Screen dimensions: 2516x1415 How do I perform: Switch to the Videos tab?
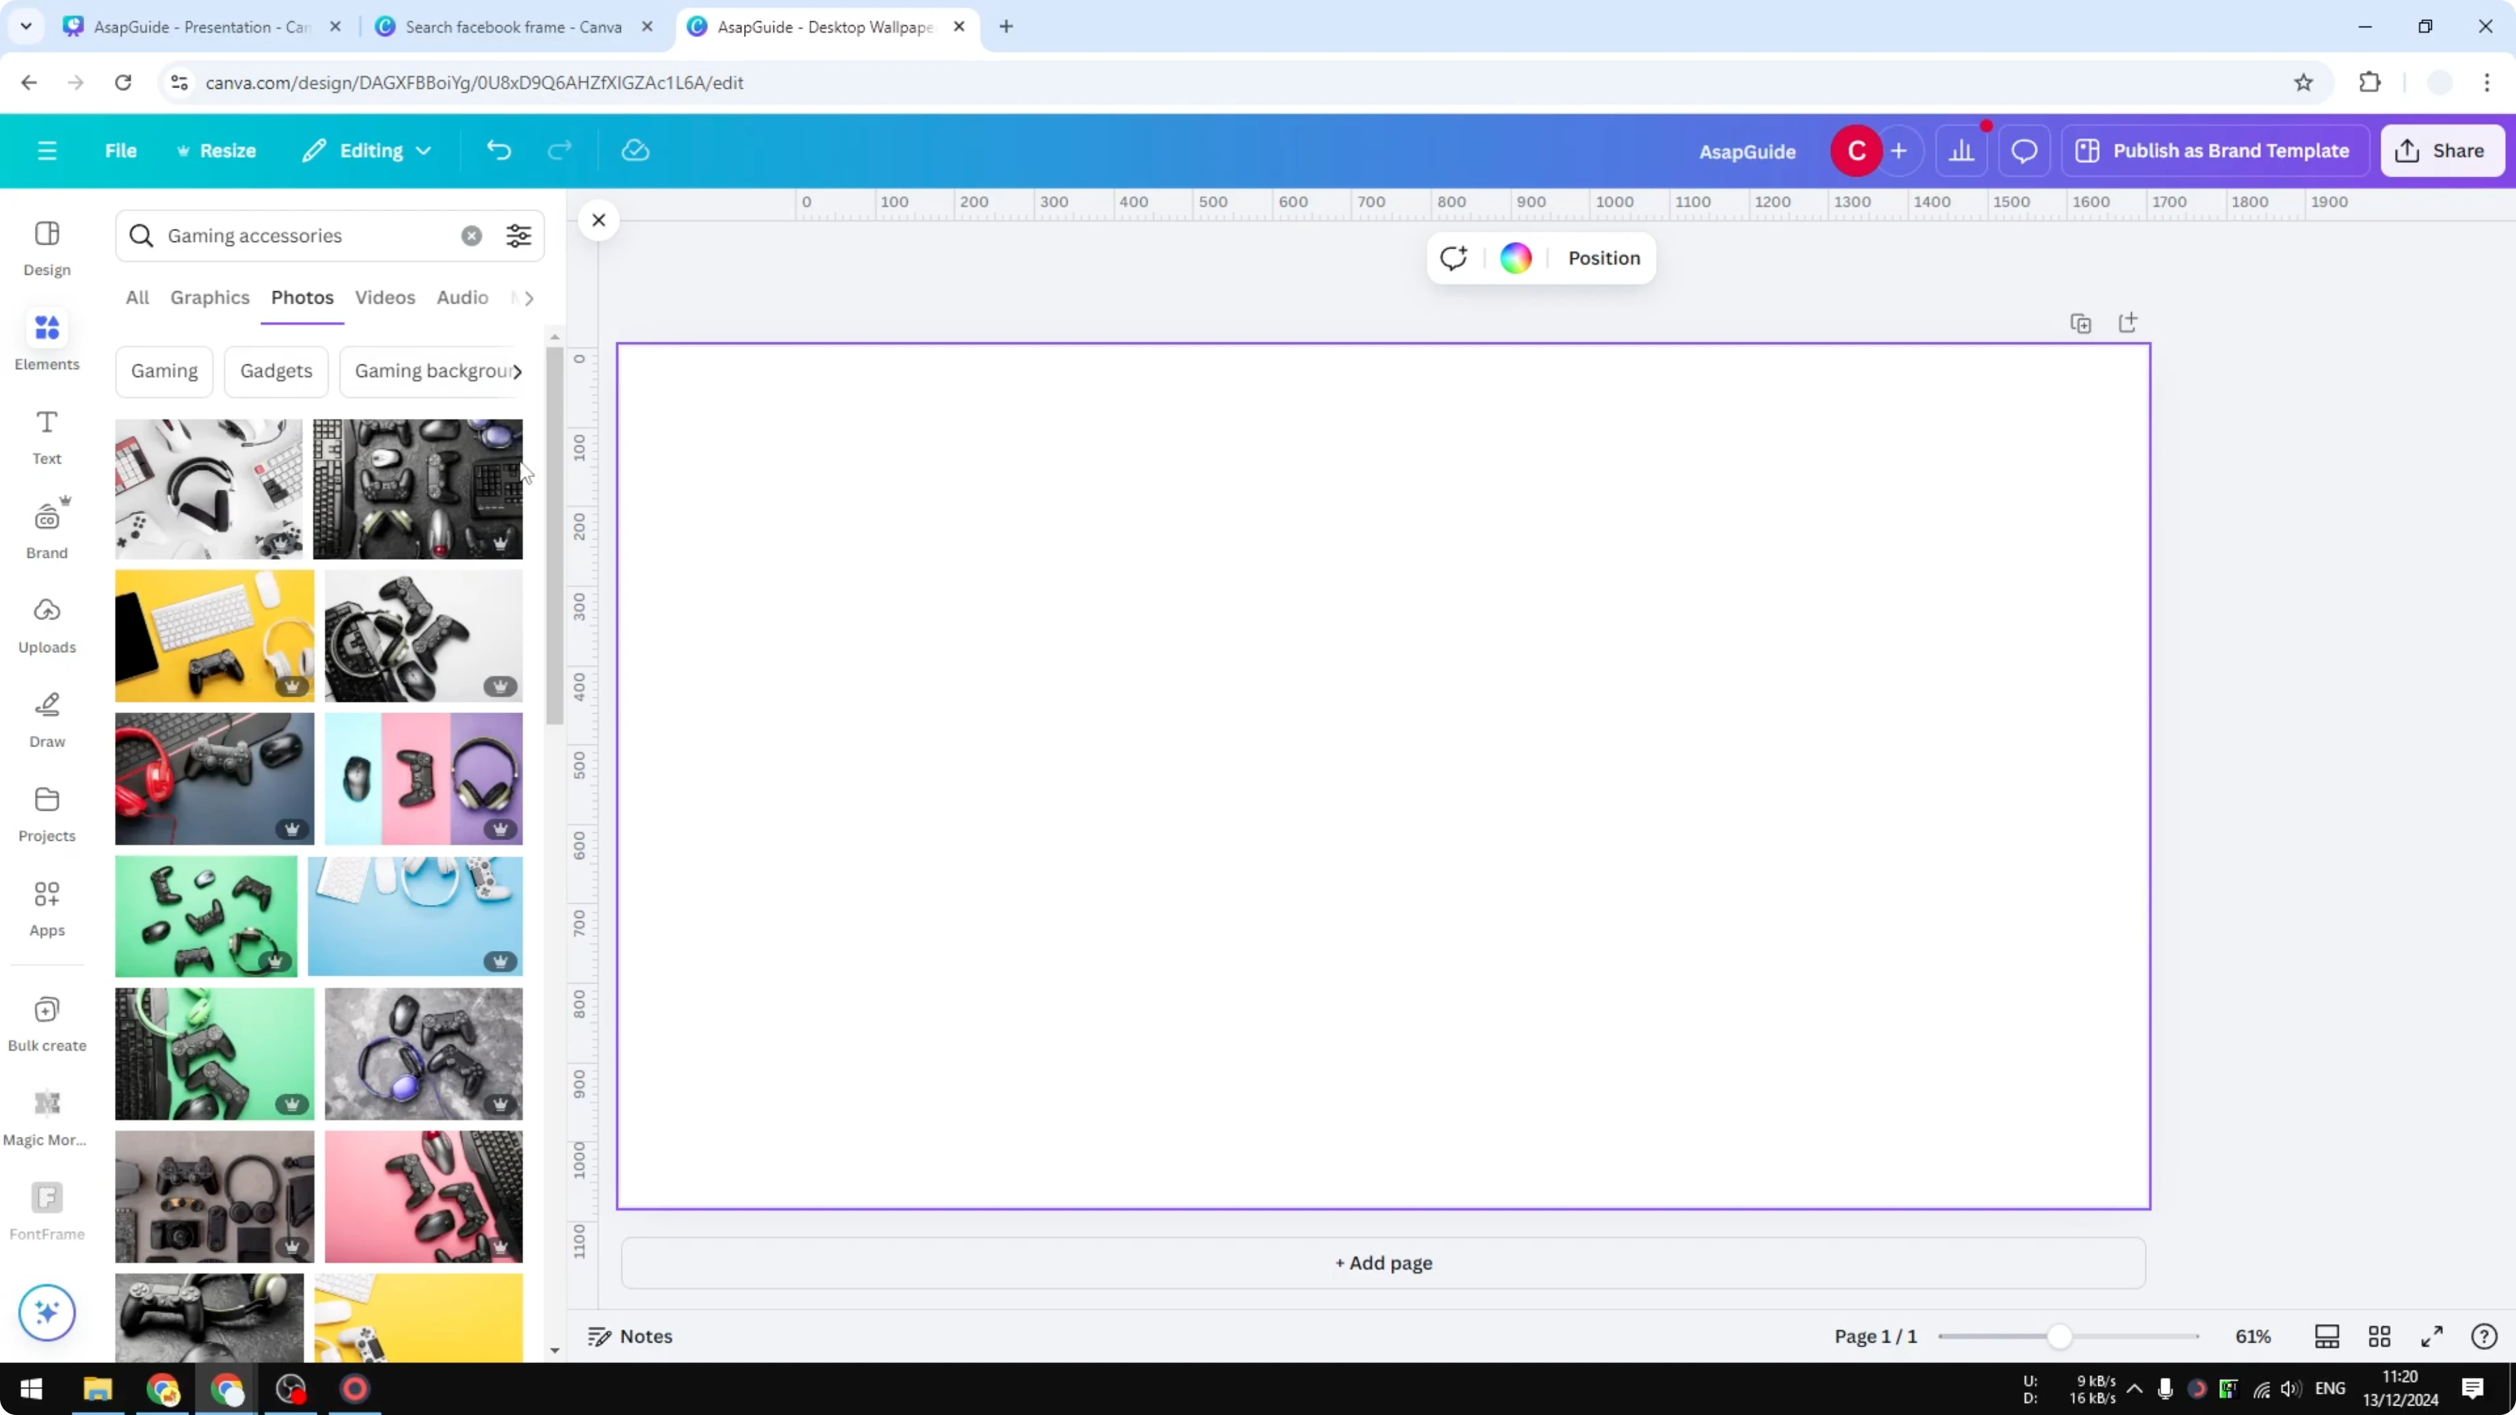385,297
